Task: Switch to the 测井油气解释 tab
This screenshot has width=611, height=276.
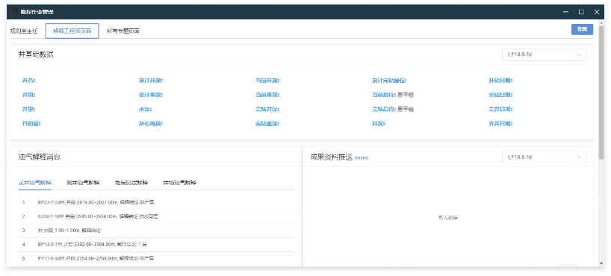Action: click(x=83, y=183)
